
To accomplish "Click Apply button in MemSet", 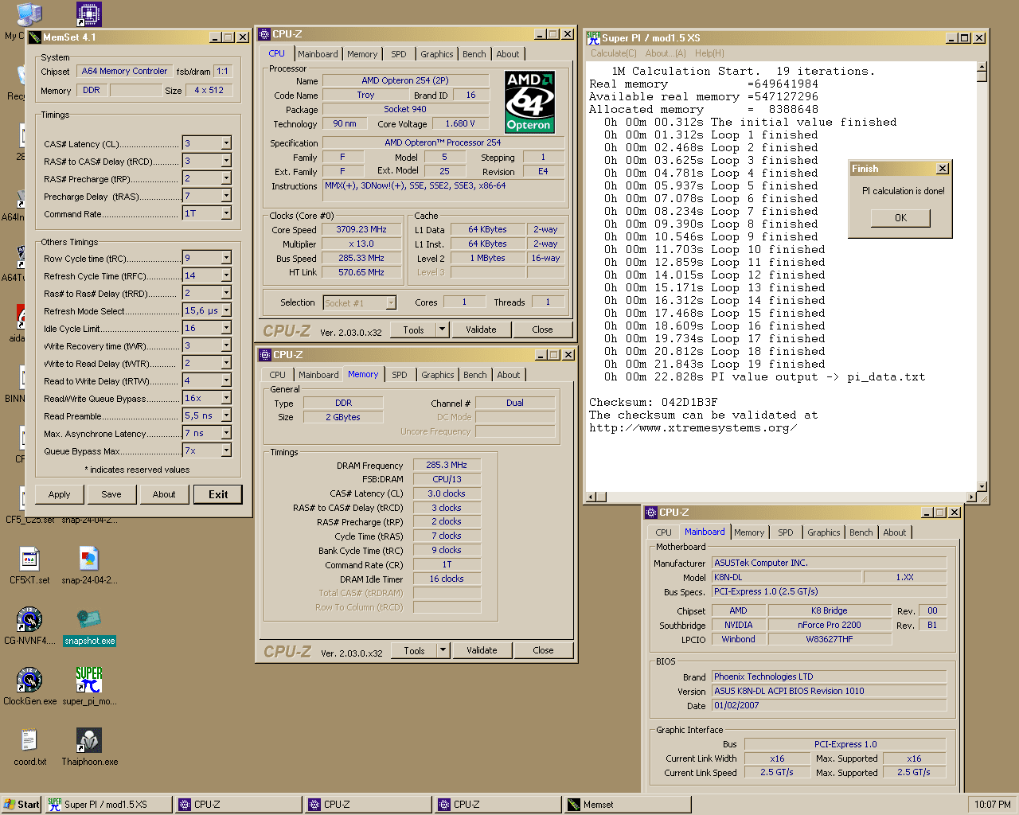I will coord(59,494).
